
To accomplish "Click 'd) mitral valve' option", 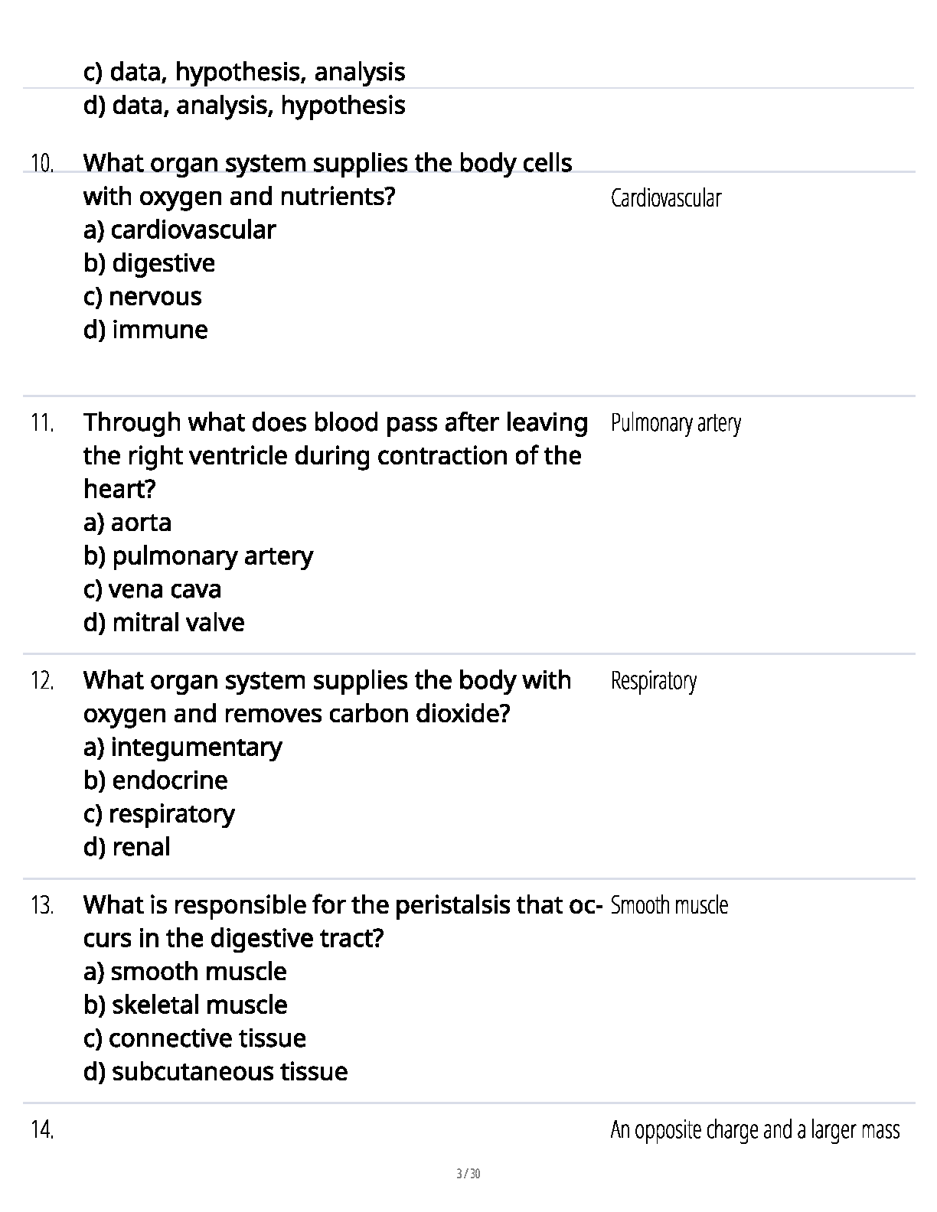I will [x=164, y=623].
